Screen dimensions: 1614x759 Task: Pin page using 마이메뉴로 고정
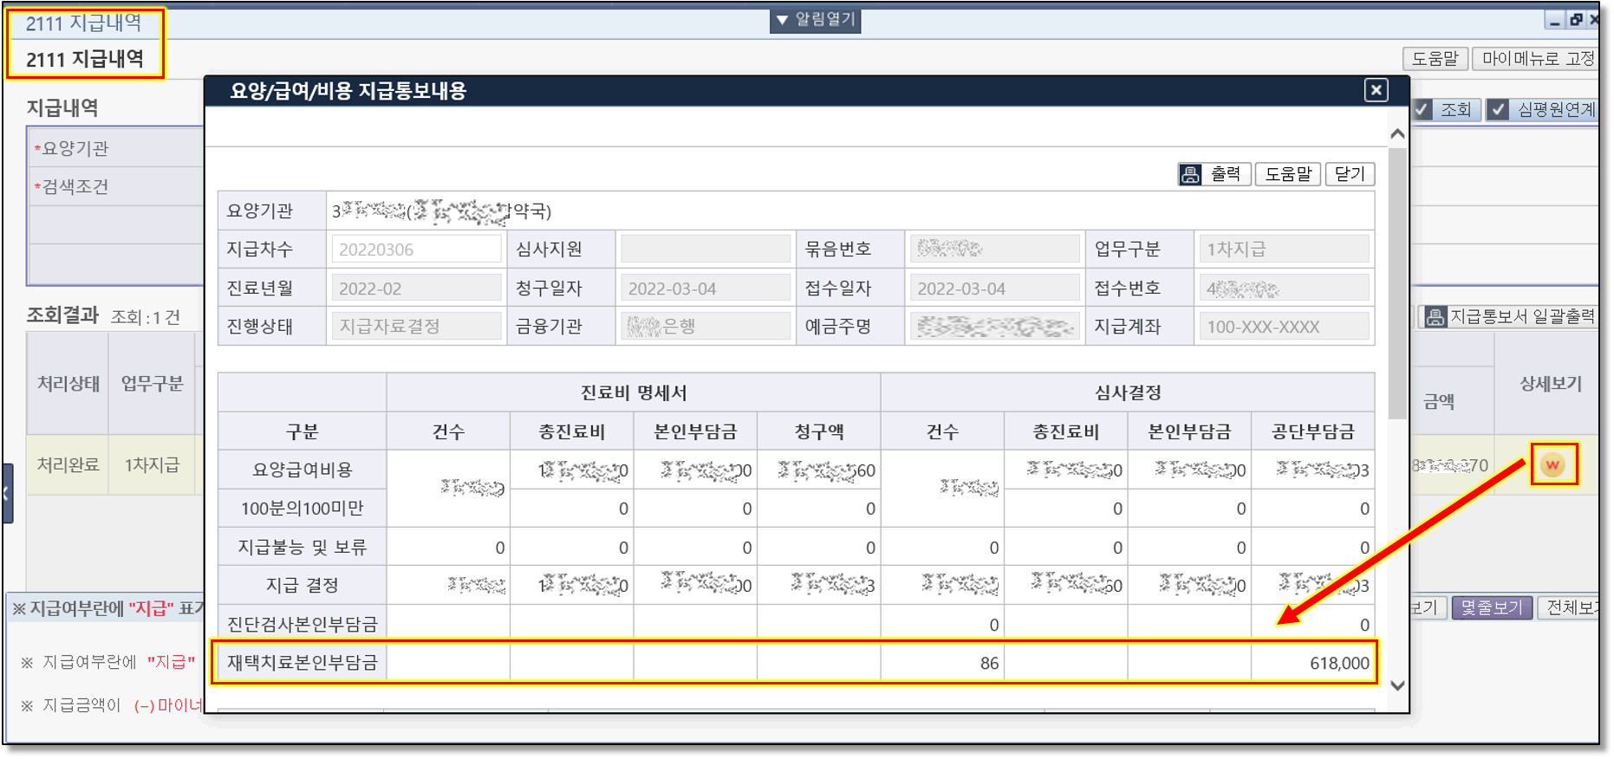click(x=1536, y=59)
